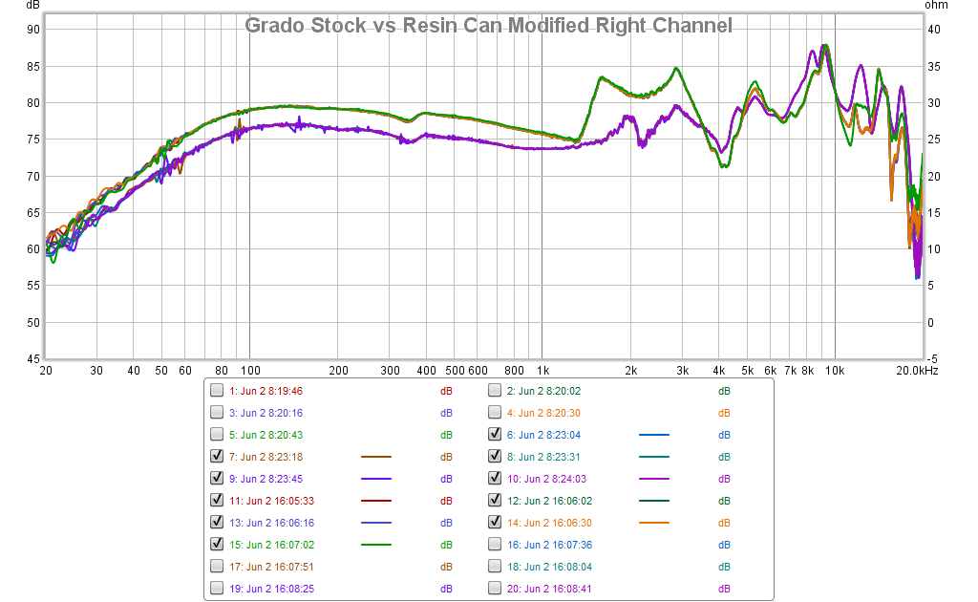Tick the checkbox for trace 4: Jun 2 8:20:30

tap(495, 413)
